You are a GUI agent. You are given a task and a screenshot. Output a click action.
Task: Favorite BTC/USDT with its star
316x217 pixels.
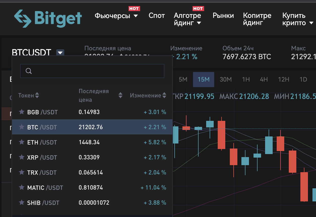tap(22, 127)
